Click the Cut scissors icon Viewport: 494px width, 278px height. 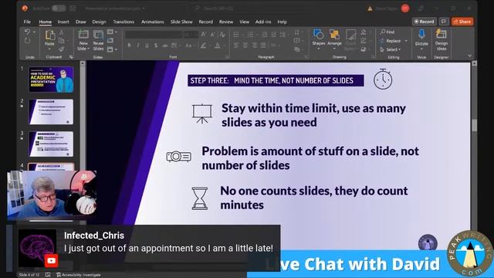(62, 32)
